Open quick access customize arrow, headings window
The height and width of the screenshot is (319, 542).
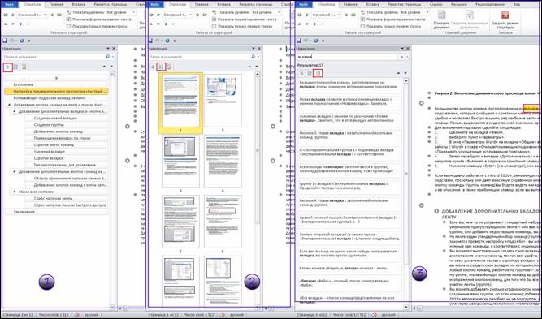point(29,41)
